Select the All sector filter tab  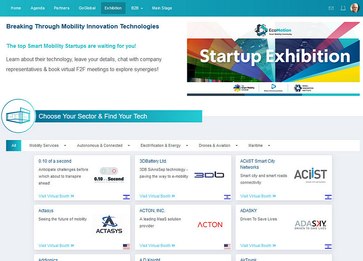point(14,145)
